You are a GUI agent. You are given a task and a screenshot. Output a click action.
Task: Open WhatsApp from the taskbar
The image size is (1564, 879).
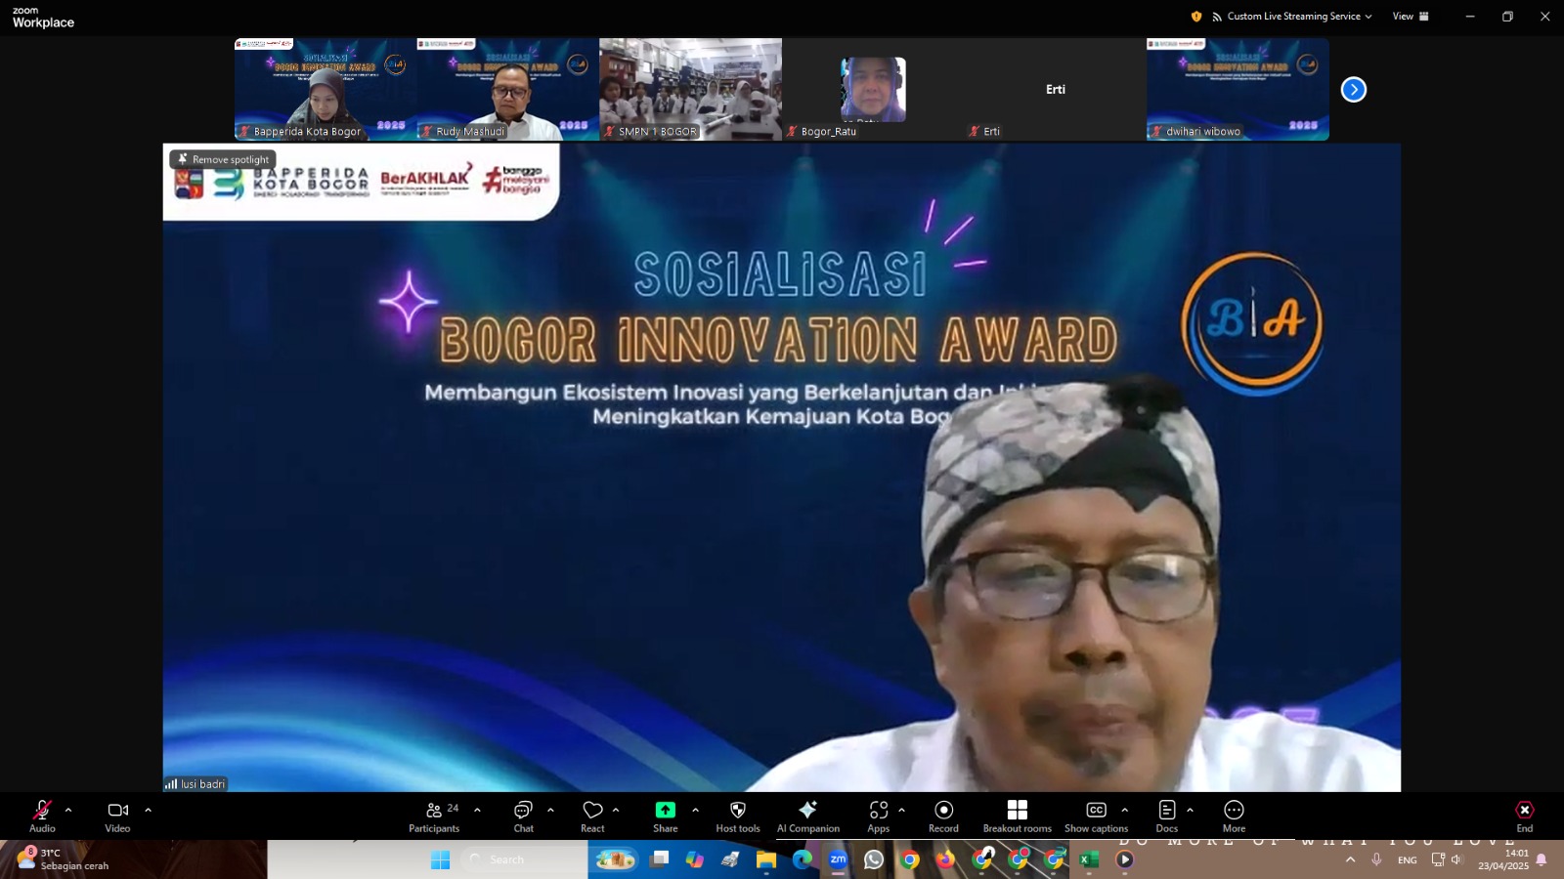tap(874, 859)
